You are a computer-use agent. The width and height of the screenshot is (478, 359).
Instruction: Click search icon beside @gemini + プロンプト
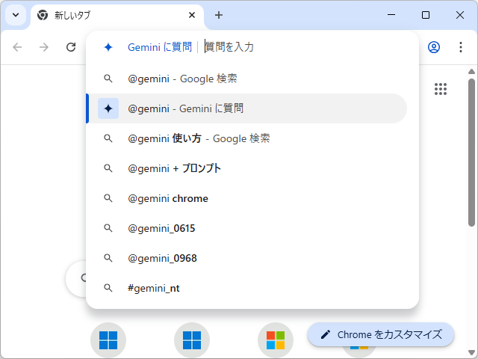pos(108,168)
